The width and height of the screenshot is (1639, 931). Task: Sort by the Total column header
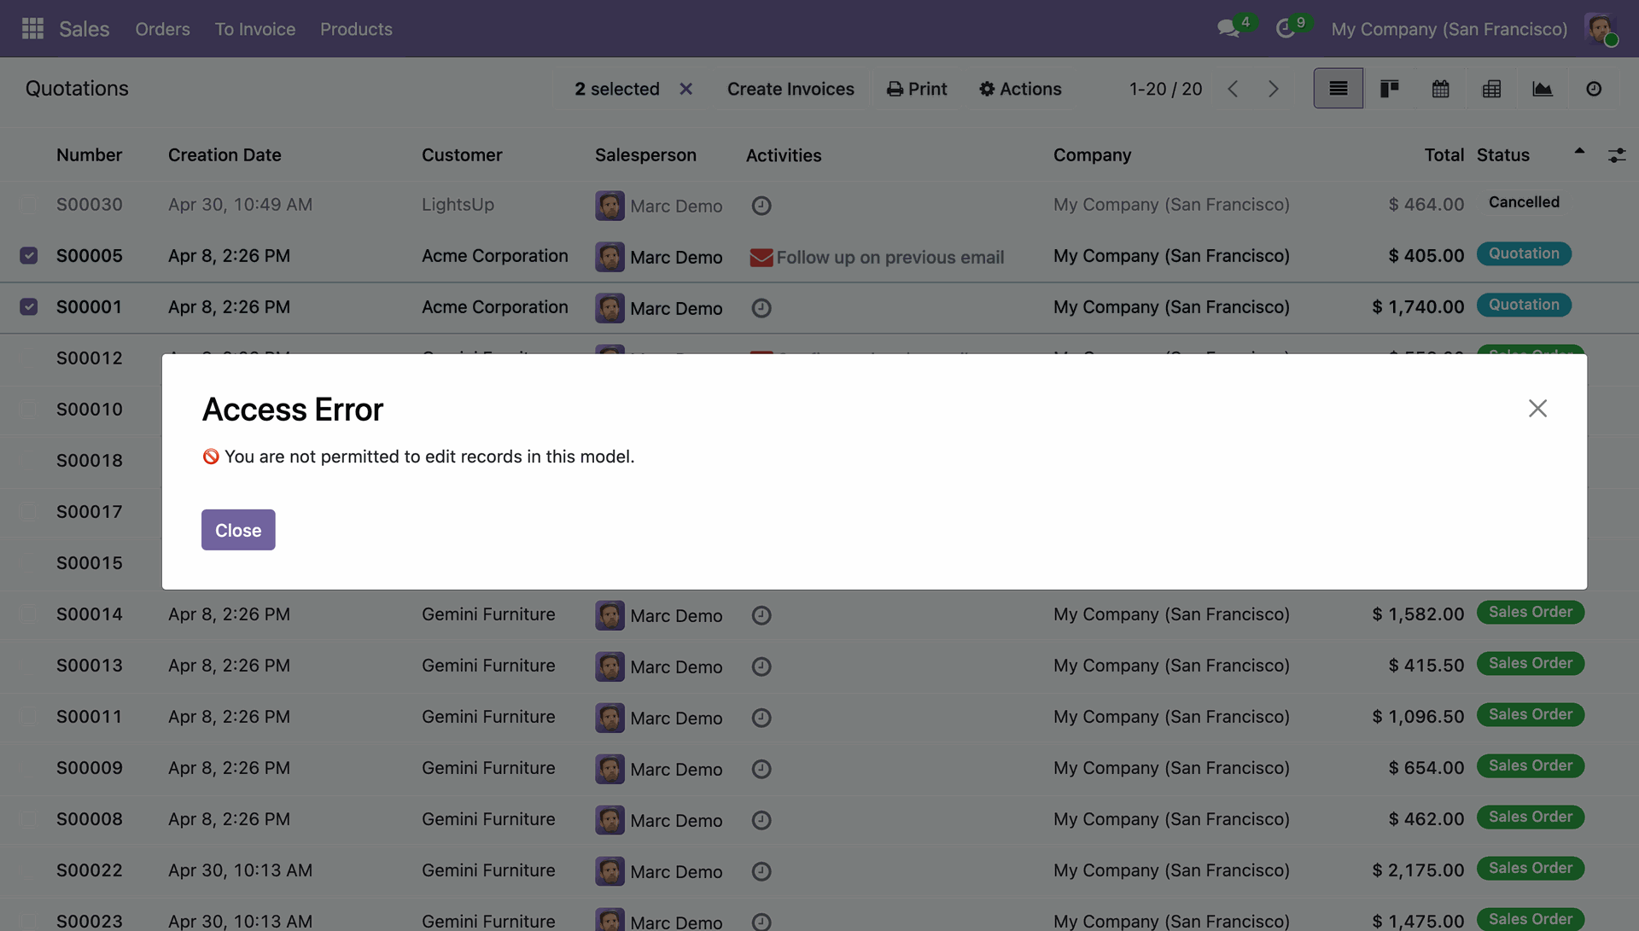coord(1444,154)
